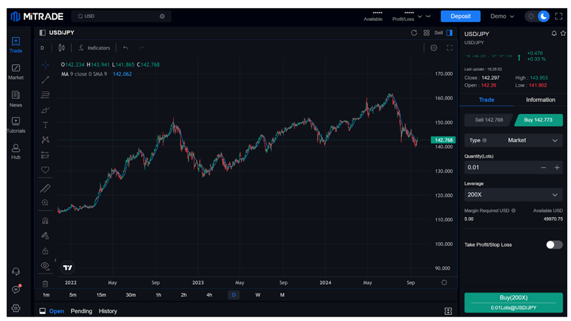Open the Pending orders tab
Image resolution: width=571 pixels, height=321 pixels.
81,311
